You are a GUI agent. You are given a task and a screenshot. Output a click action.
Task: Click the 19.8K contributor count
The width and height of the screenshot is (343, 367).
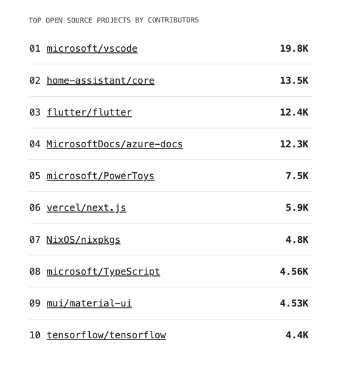pyautogui.click(x=294, y=49)
